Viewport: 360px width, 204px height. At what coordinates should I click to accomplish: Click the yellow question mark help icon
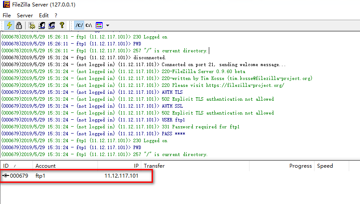(62, 25)
